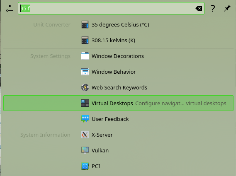Click the Unit Converter category label

tap(52, 25)
